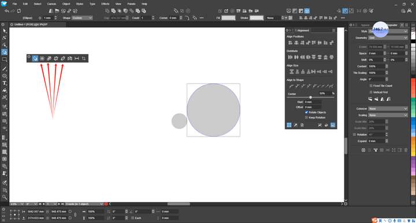Click the Fill color swatch

[x=228, y=18]
